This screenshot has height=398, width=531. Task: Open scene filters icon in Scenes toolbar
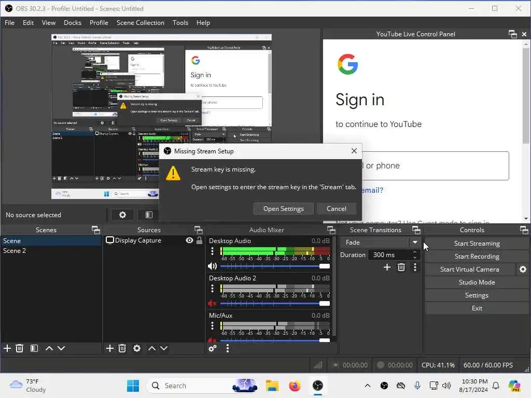(34, 348)
